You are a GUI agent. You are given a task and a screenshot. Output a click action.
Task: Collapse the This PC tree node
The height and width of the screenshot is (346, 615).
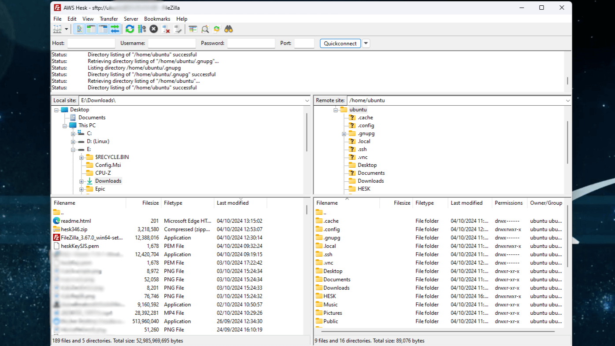[x=65, y=125]
